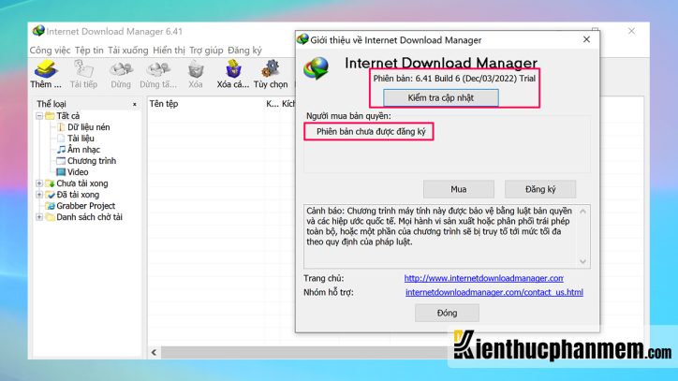678x381 pixels.
Task: Click the Dừng tất cả (Stop All) icon
Action: point(158,69)
